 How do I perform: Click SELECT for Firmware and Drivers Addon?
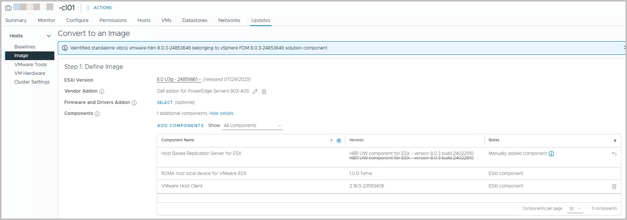(x=165, y=102)
